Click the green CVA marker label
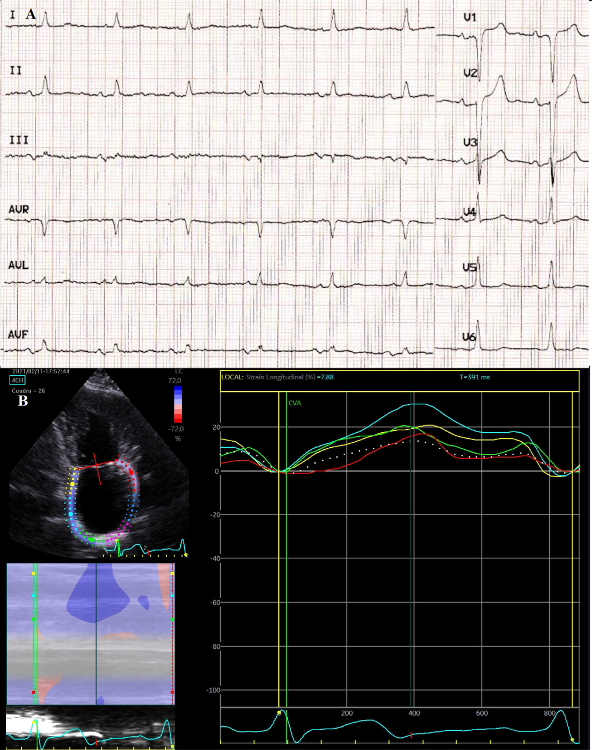Image resolution: width=592 pixels, height=750 pixels. click(294, 403)
